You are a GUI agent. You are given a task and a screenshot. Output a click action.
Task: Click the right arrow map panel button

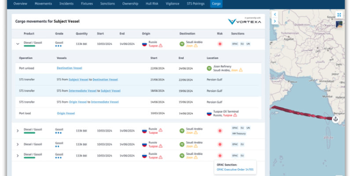point(275,21)
